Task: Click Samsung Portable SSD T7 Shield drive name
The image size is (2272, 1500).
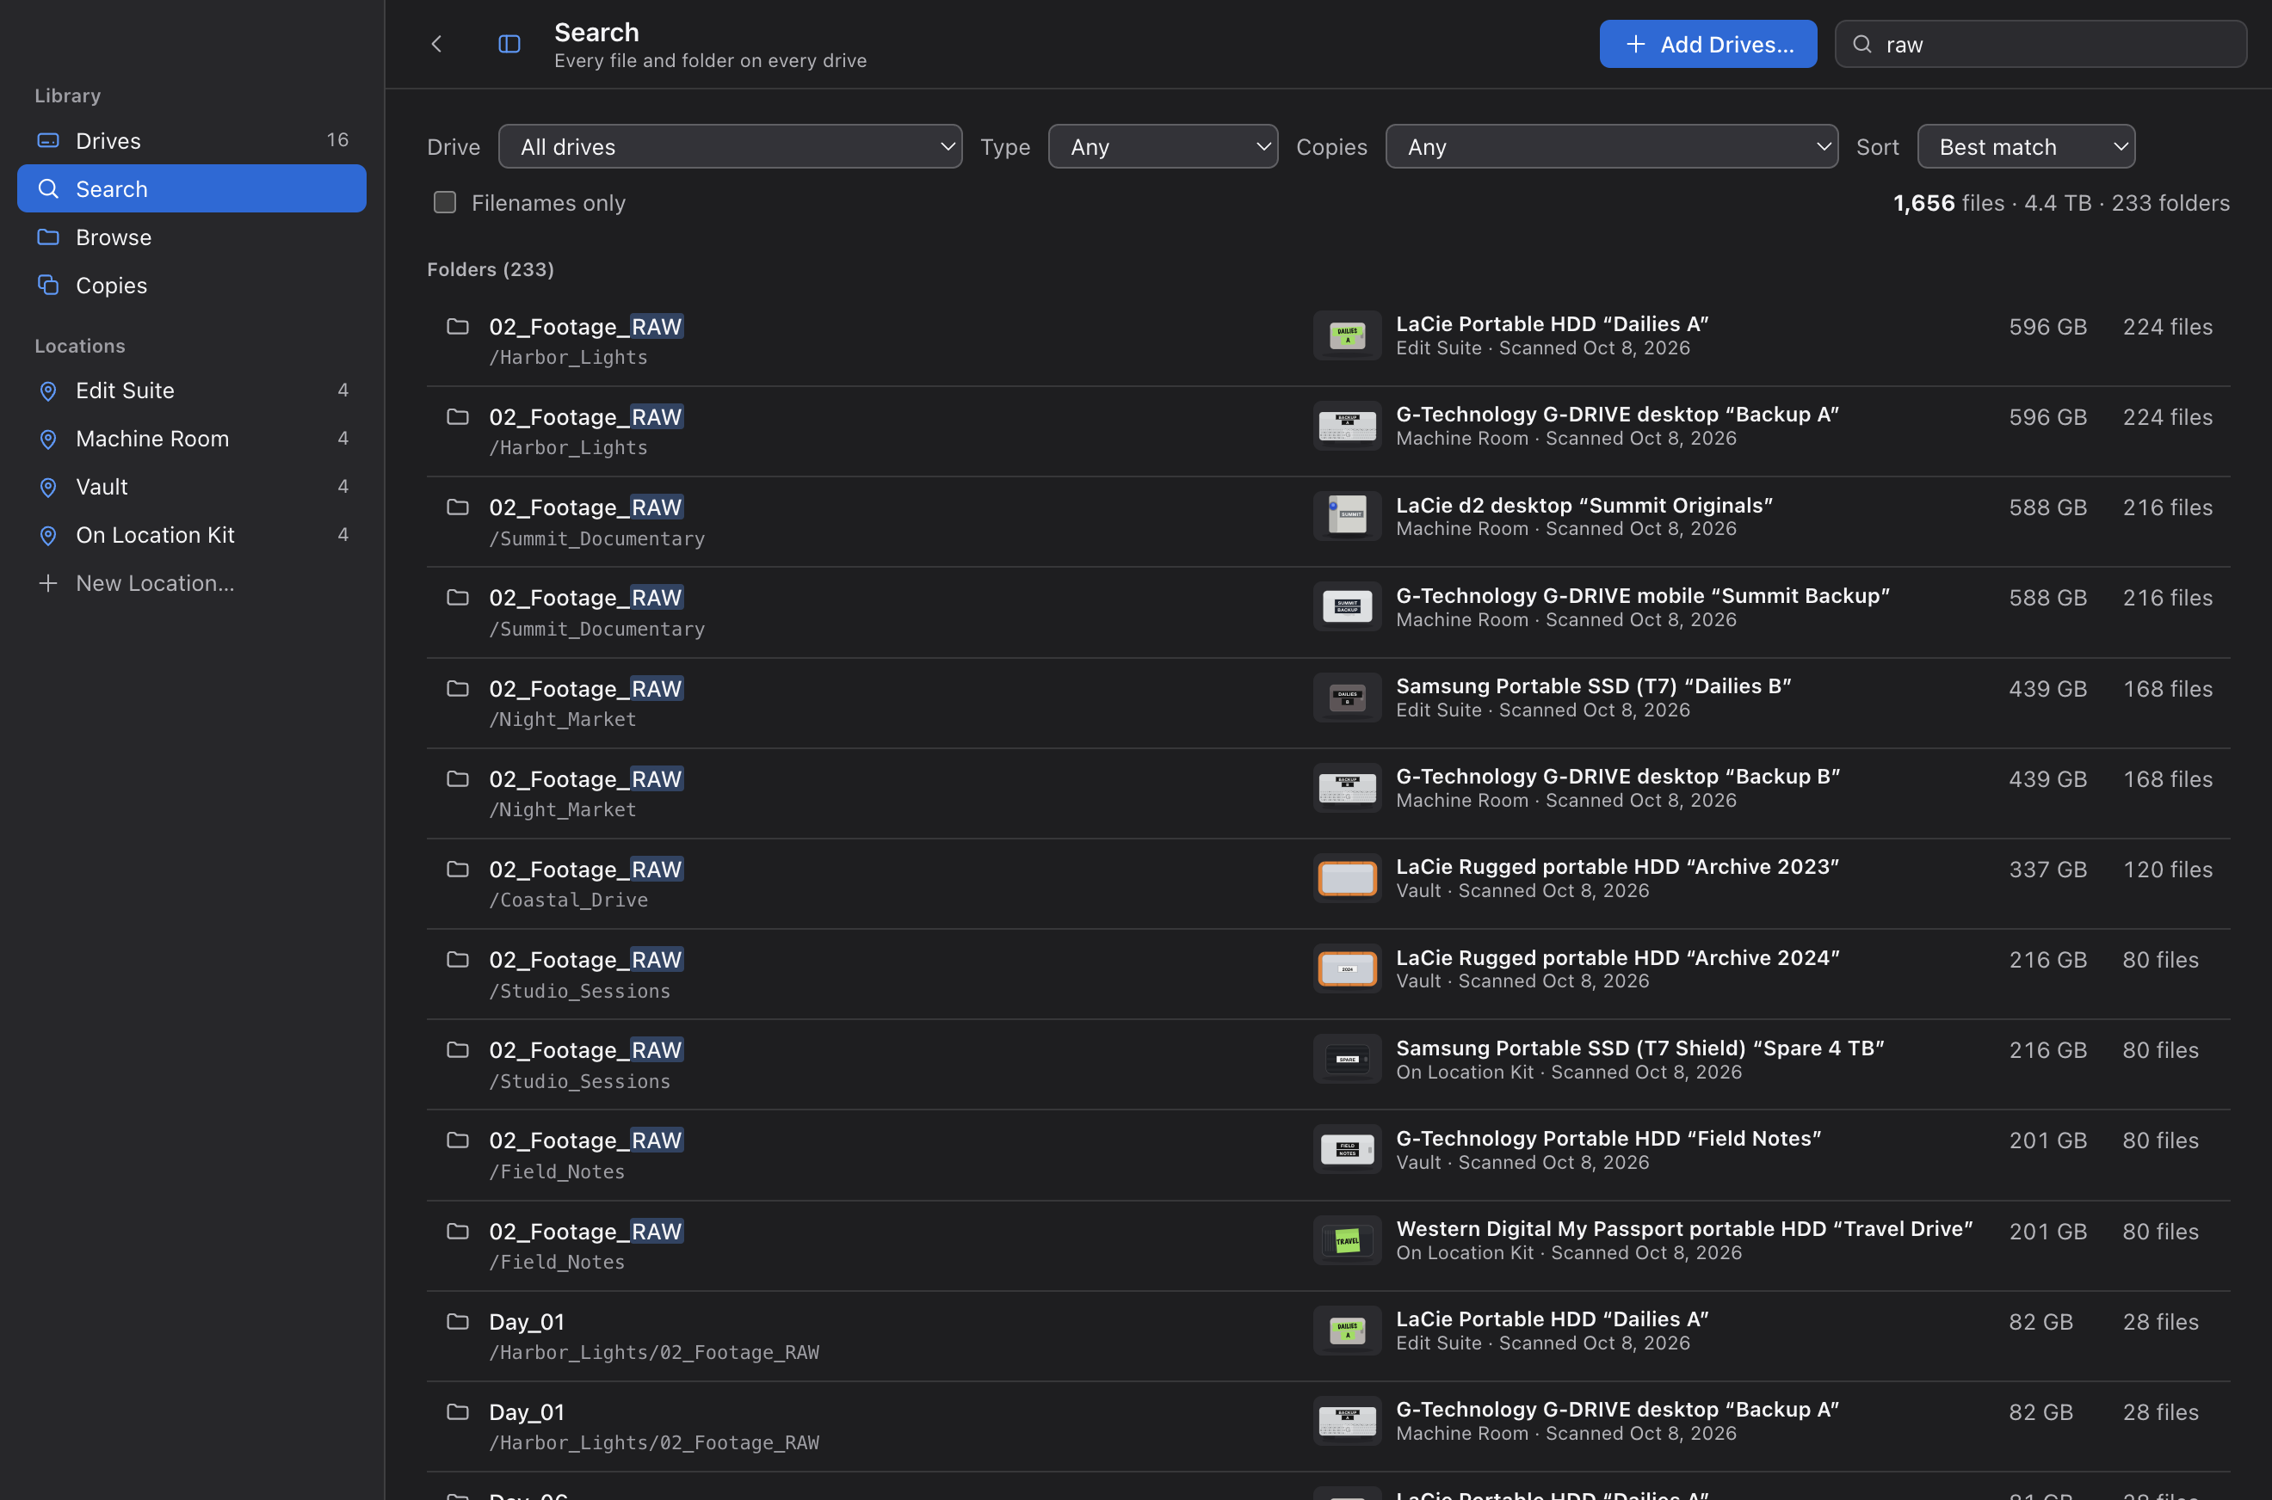Action: [1639, 1048]
